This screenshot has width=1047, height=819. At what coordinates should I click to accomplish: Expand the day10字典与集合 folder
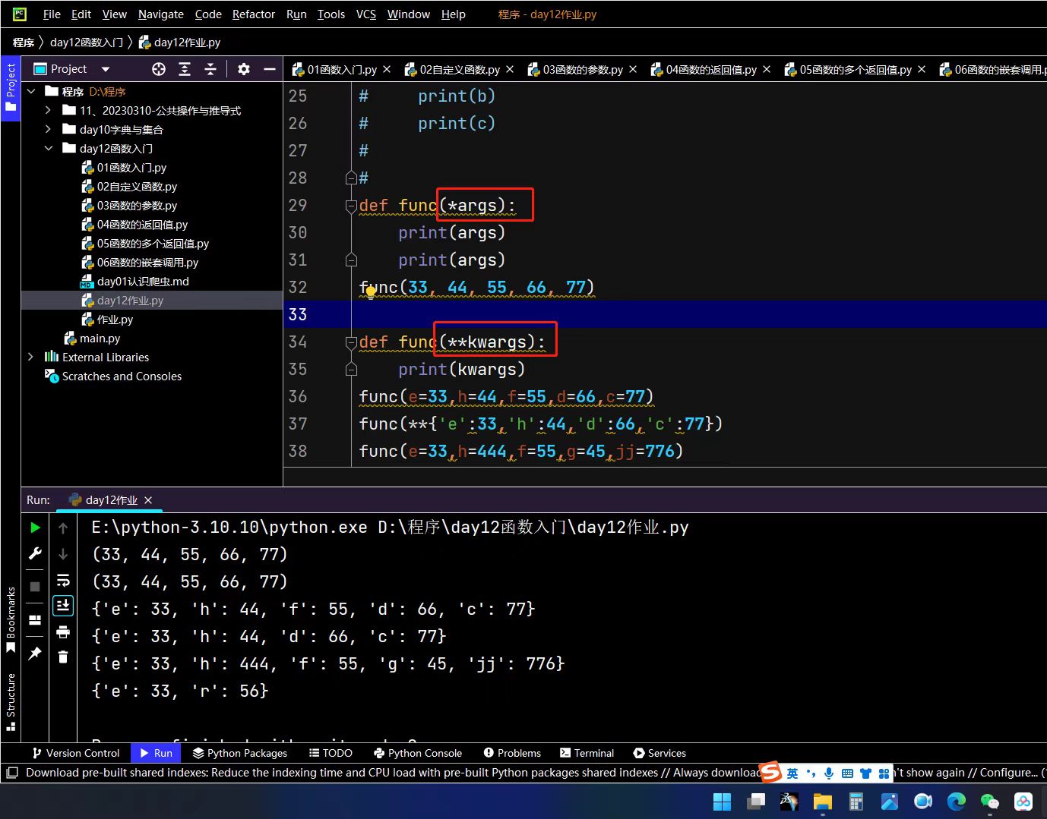coord(48,129)
